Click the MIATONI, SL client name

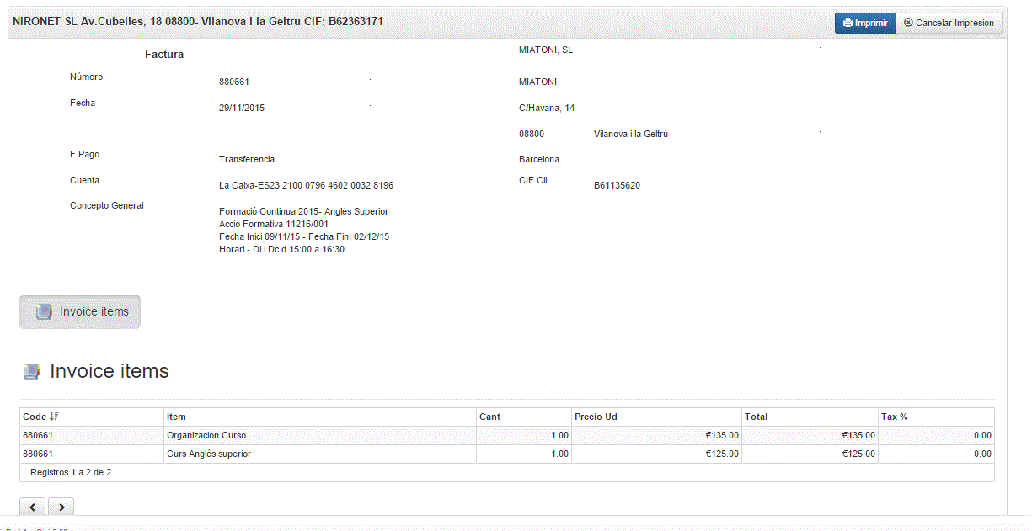point(546,50)
